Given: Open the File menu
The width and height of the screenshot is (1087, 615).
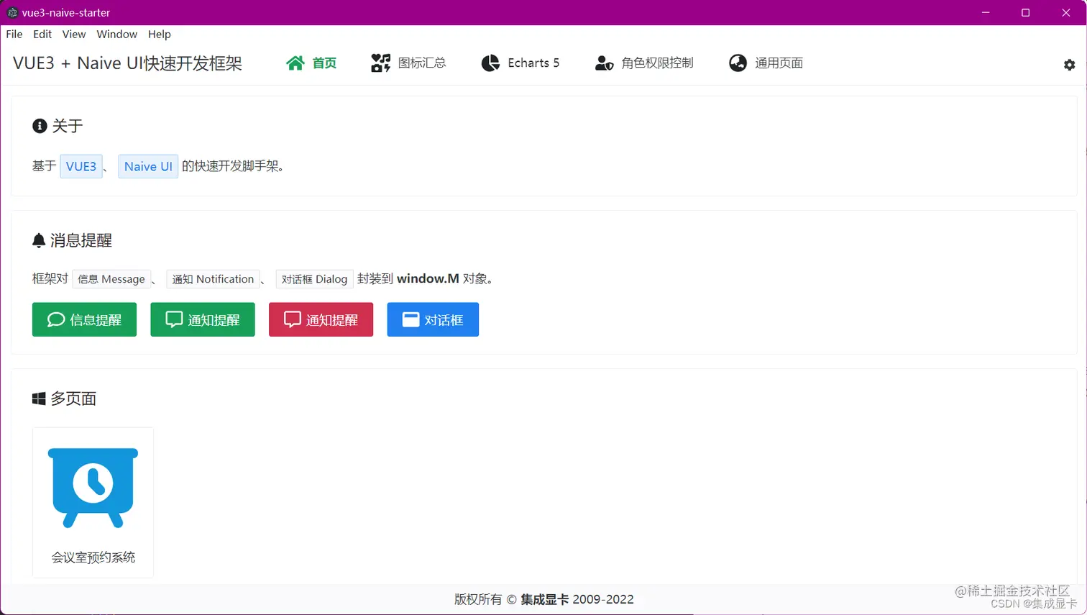Looking at the screenshot, I should click(14, 34).
